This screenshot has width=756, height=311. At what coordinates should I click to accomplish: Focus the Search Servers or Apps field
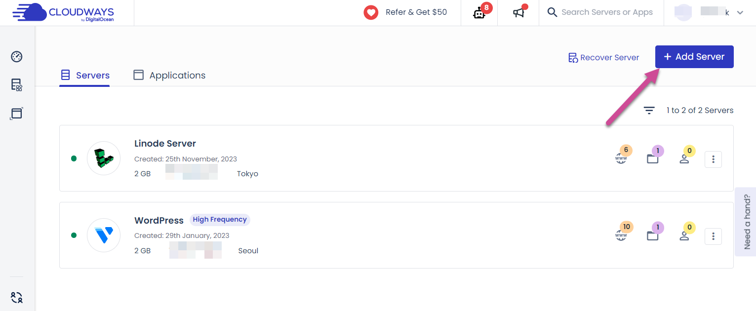click(x=607, y=12)
